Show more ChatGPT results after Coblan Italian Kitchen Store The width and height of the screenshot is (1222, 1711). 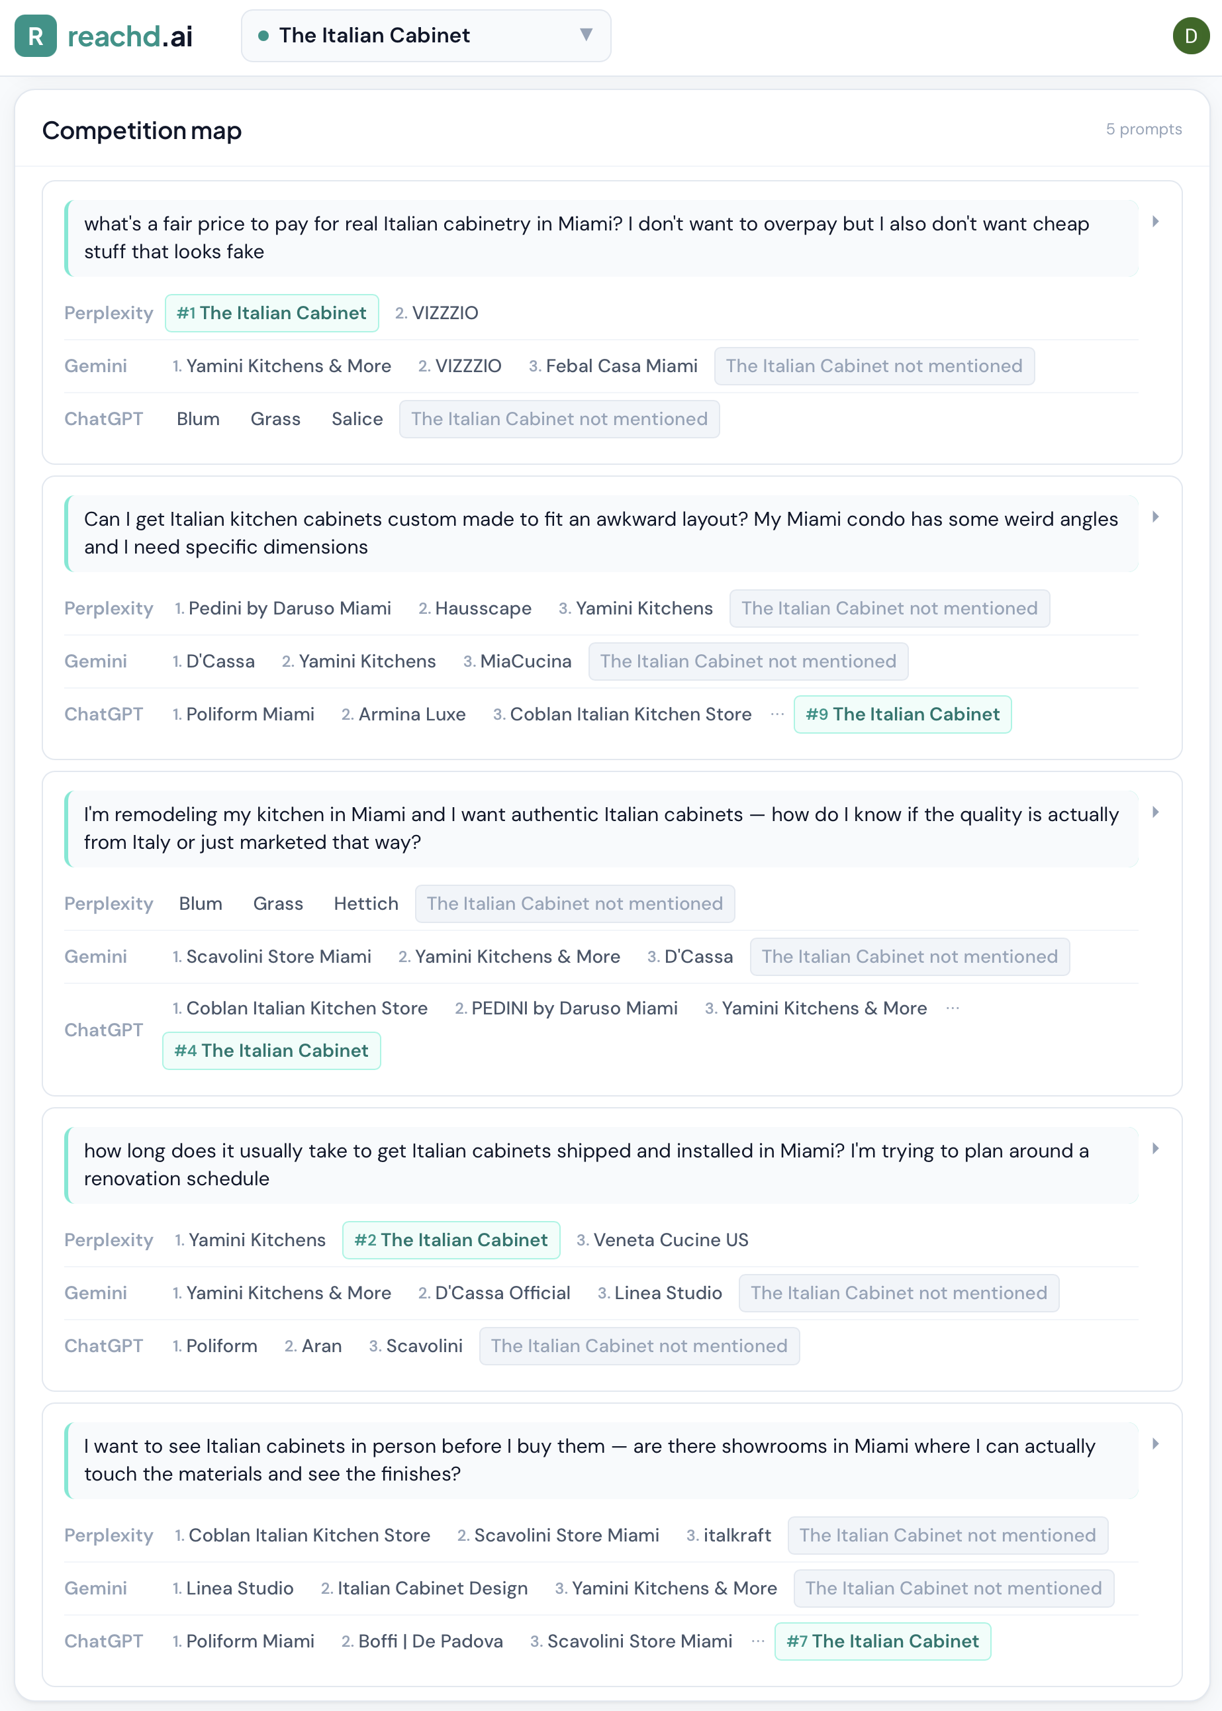coord(777,714)
